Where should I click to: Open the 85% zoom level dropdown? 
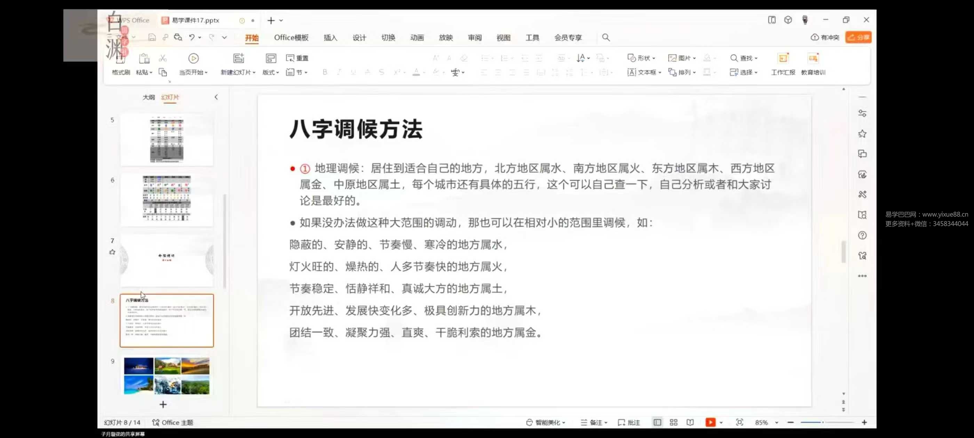[x=776, y=422]
